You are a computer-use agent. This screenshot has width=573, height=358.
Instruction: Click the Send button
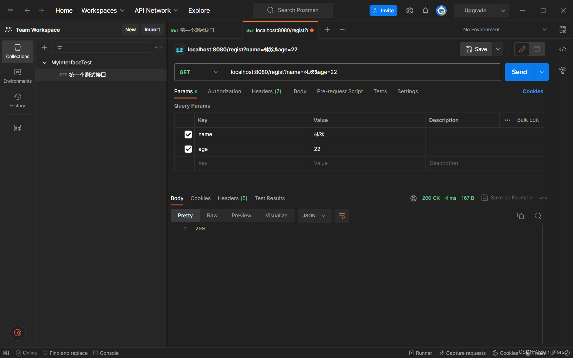click(x=520, y=72)
